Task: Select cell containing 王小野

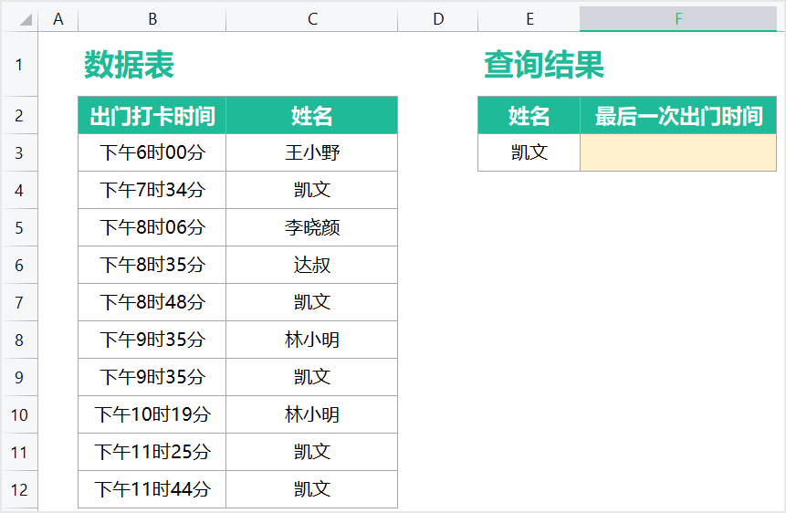Action: tap(312, 152)
